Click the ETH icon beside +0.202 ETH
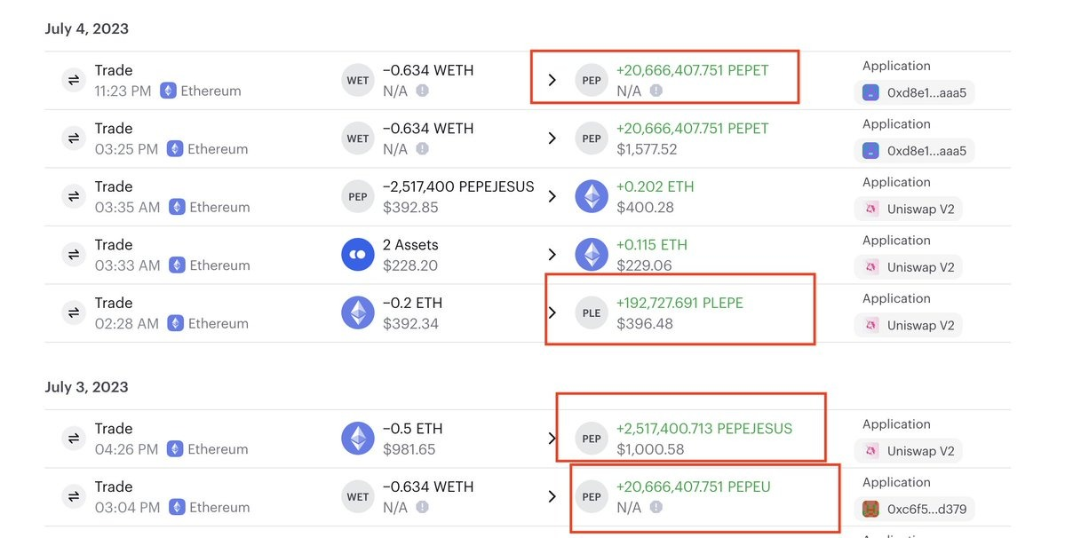1065x538 pixels. point(592,196)
